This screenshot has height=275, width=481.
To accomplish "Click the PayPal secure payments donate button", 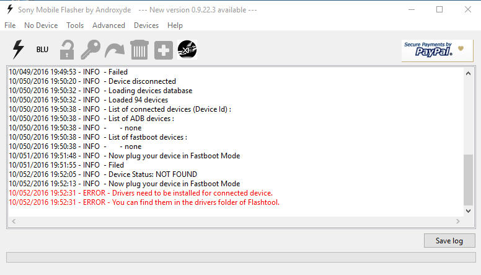I will pyautogui.click(x=437, y=51).
